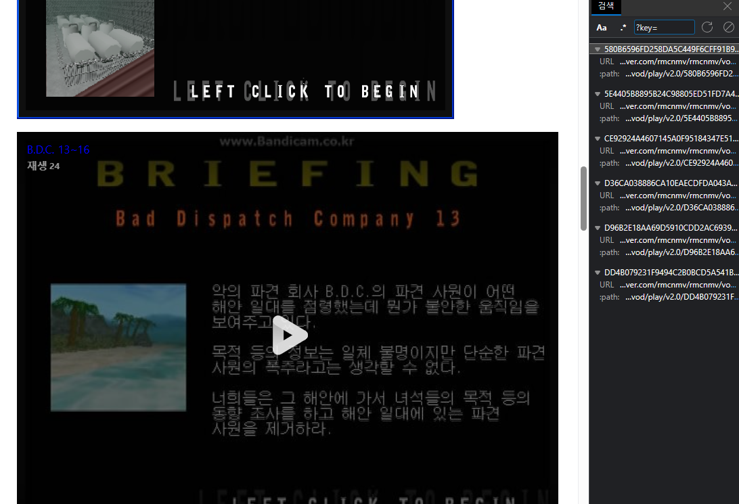Click the ?key= search input field

(x=664, y=27)
